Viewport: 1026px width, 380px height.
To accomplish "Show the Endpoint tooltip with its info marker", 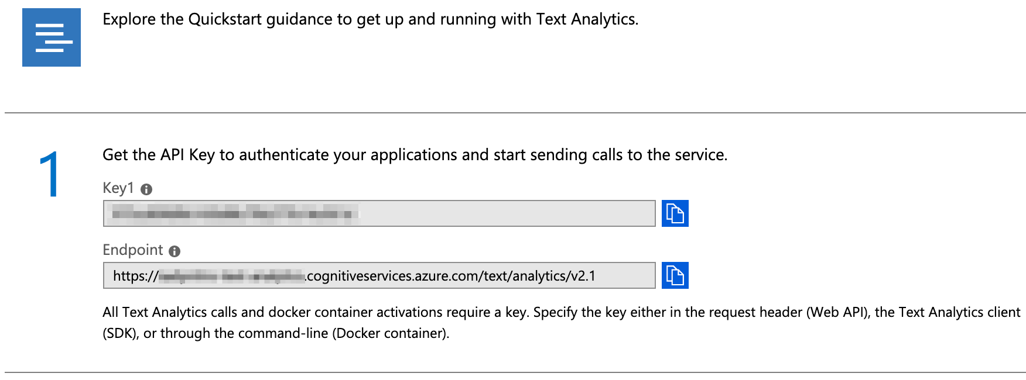I will click(175, 250).
